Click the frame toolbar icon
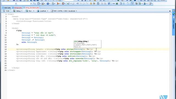 (x=121, y=4)
